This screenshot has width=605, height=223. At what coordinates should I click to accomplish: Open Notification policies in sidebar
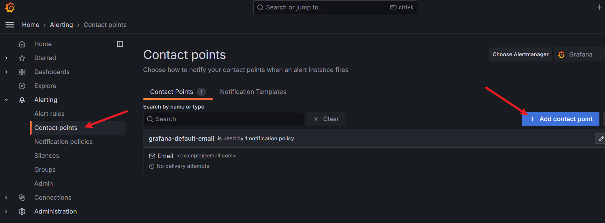pyautogui.click(x=63, y=142)
